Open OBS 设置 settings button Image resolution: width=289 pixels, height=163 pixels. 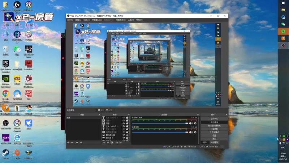pyautogui.click(x=214, y=135)
